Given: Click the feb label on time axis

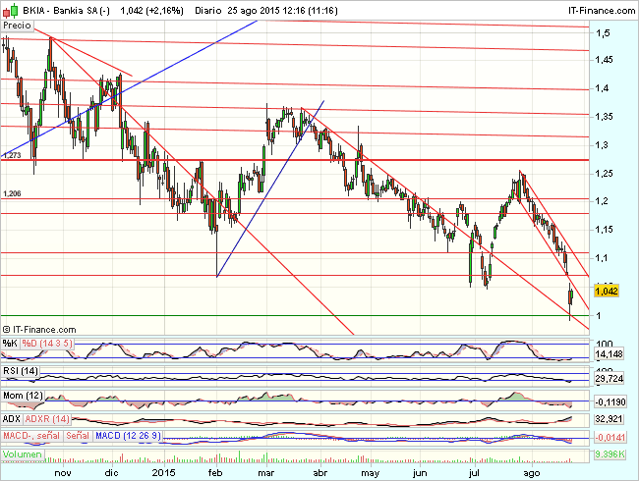Looking at the screenshot, I should [x=215, y=472].
